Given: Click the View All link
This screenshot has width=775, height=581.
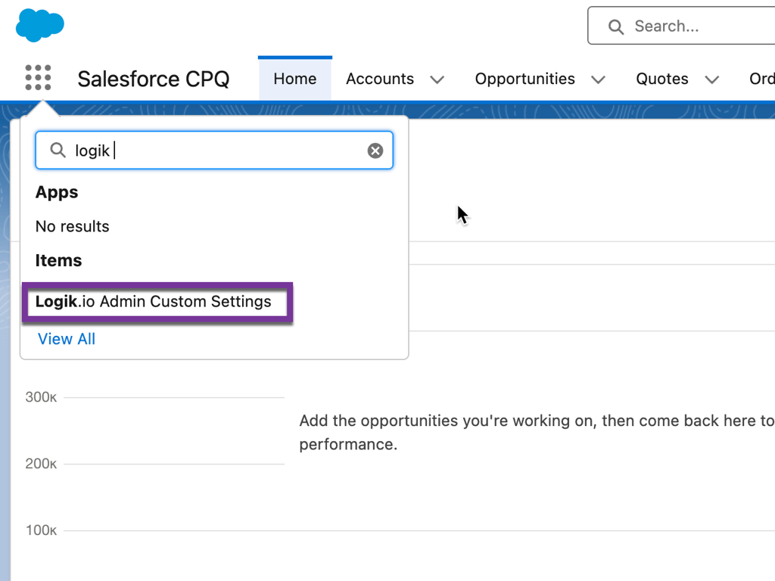Looking at the screenshot, I should pos(67,339).
